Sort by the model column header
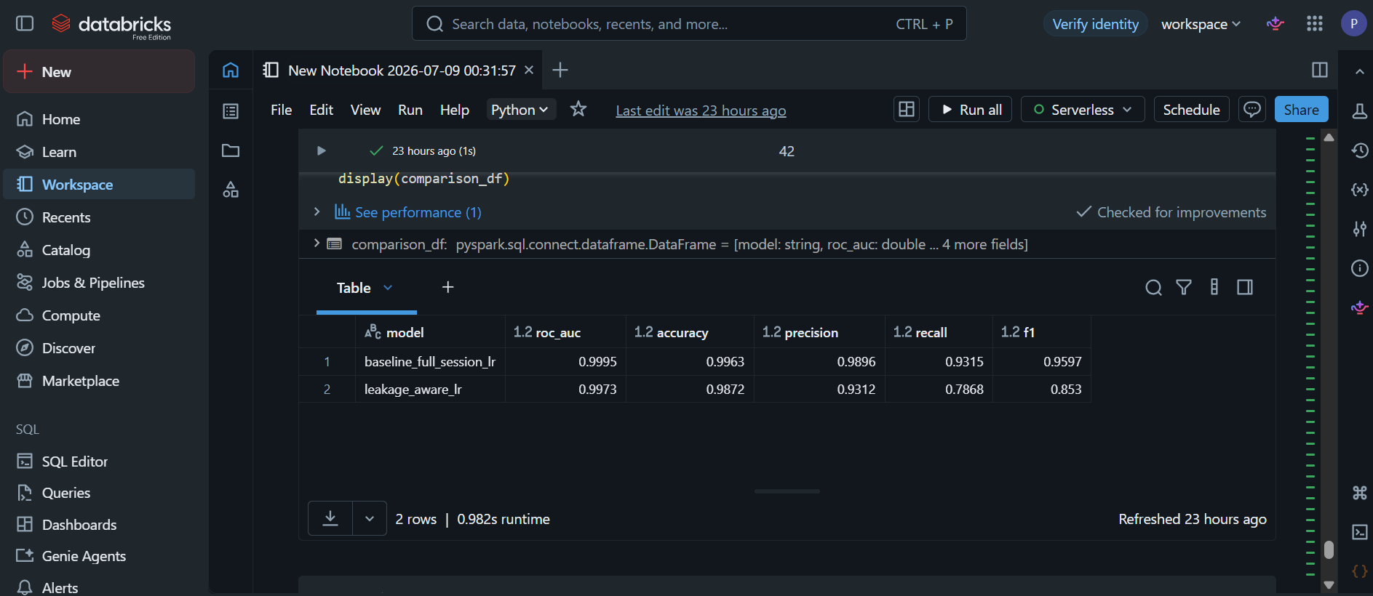The height and width of the screenshot is (596, 1373). click(x=430, y=332)
